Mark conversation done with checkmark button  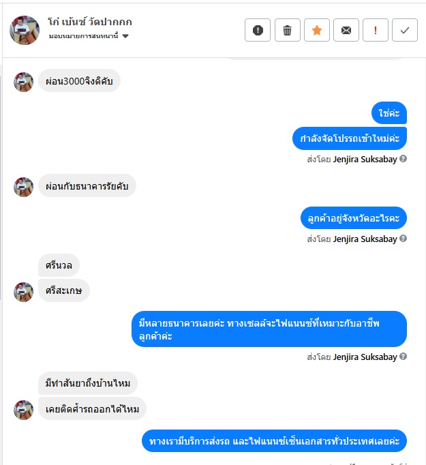[405, 30]
